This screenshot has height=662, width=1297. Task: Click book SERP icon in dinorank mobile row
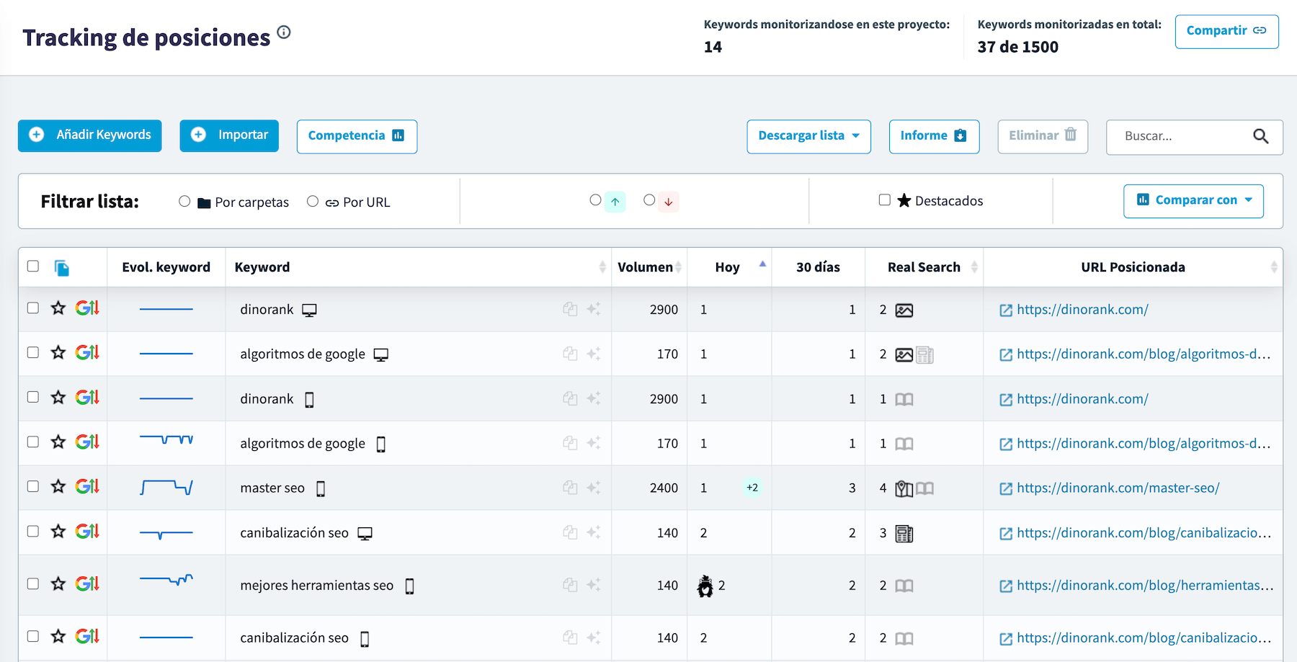click(x=904, y=400)
